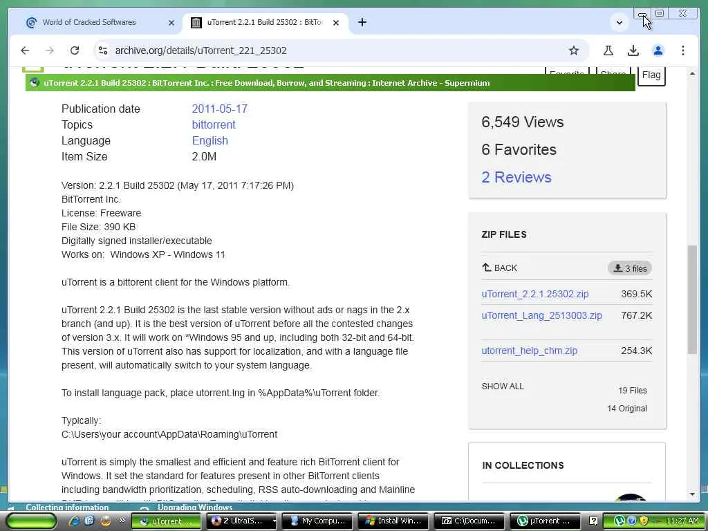
Task: Open site information icon in address bar
Action: pyautogui.click(x=103, y=50)
